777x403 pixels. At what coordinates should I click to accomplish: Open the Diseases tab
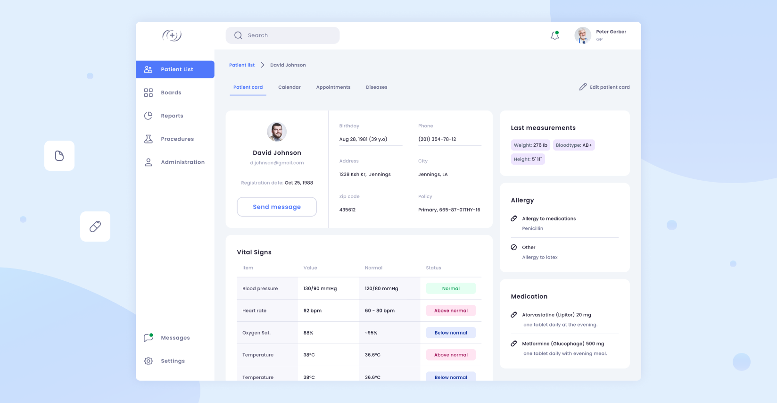click(376, 87)
